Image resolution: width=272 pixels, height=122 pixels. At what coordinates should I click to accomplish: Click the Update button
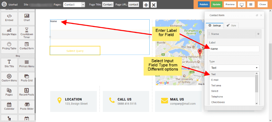coord(217,4)
